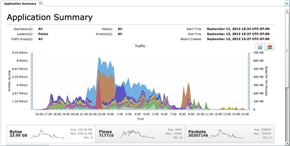Click the Host(s) value All

[120, 29]
